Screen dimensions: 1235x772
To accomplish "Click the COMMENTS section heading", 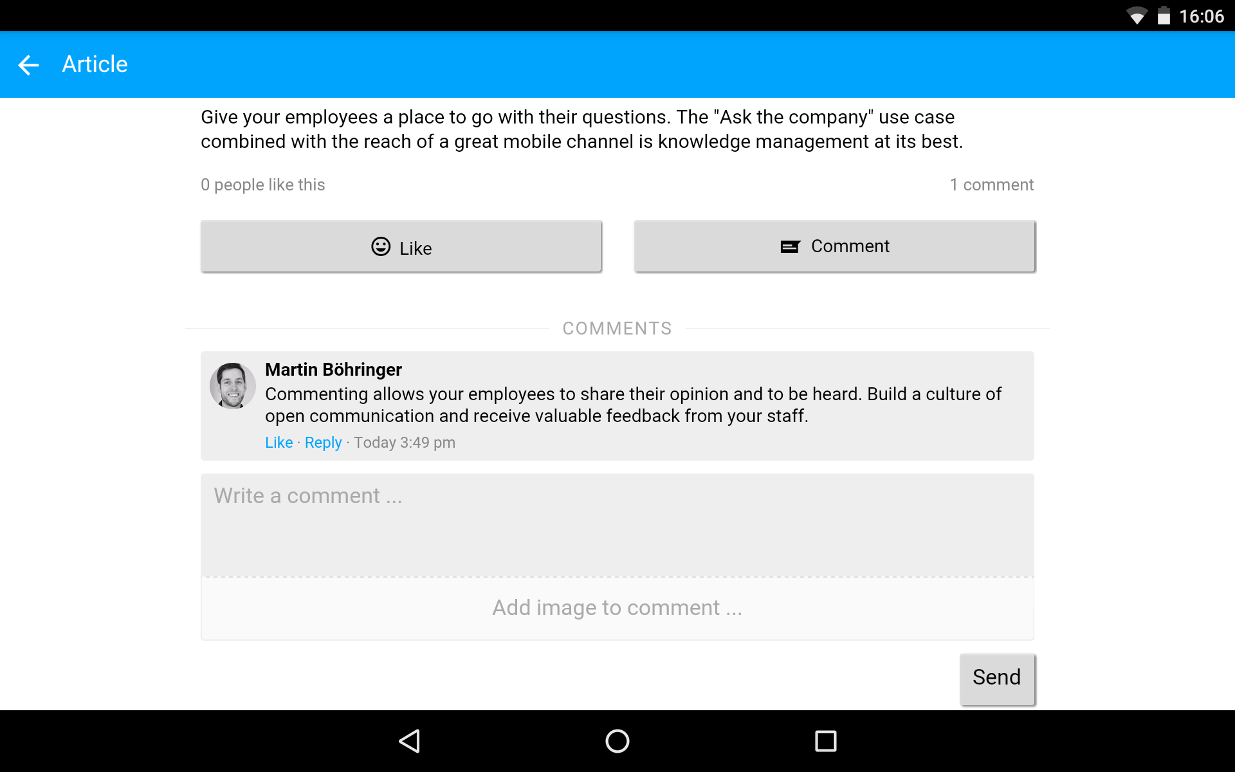I will (x=617, y=328).
